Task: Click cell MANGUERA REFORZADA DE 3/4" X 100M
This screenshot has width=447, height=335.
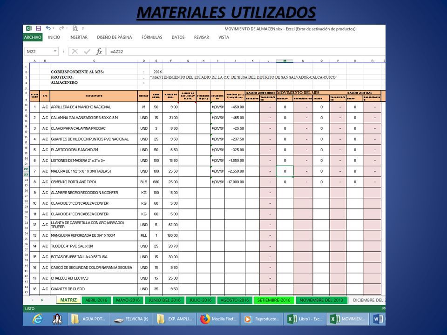Action: point(94,235)
